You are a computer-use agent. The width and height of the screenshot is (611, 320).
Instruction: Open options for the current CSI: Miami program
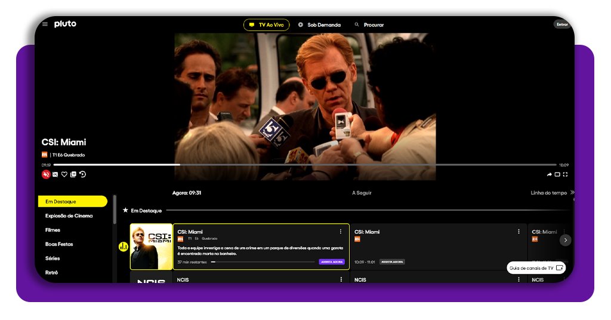(x=341, y=232)
